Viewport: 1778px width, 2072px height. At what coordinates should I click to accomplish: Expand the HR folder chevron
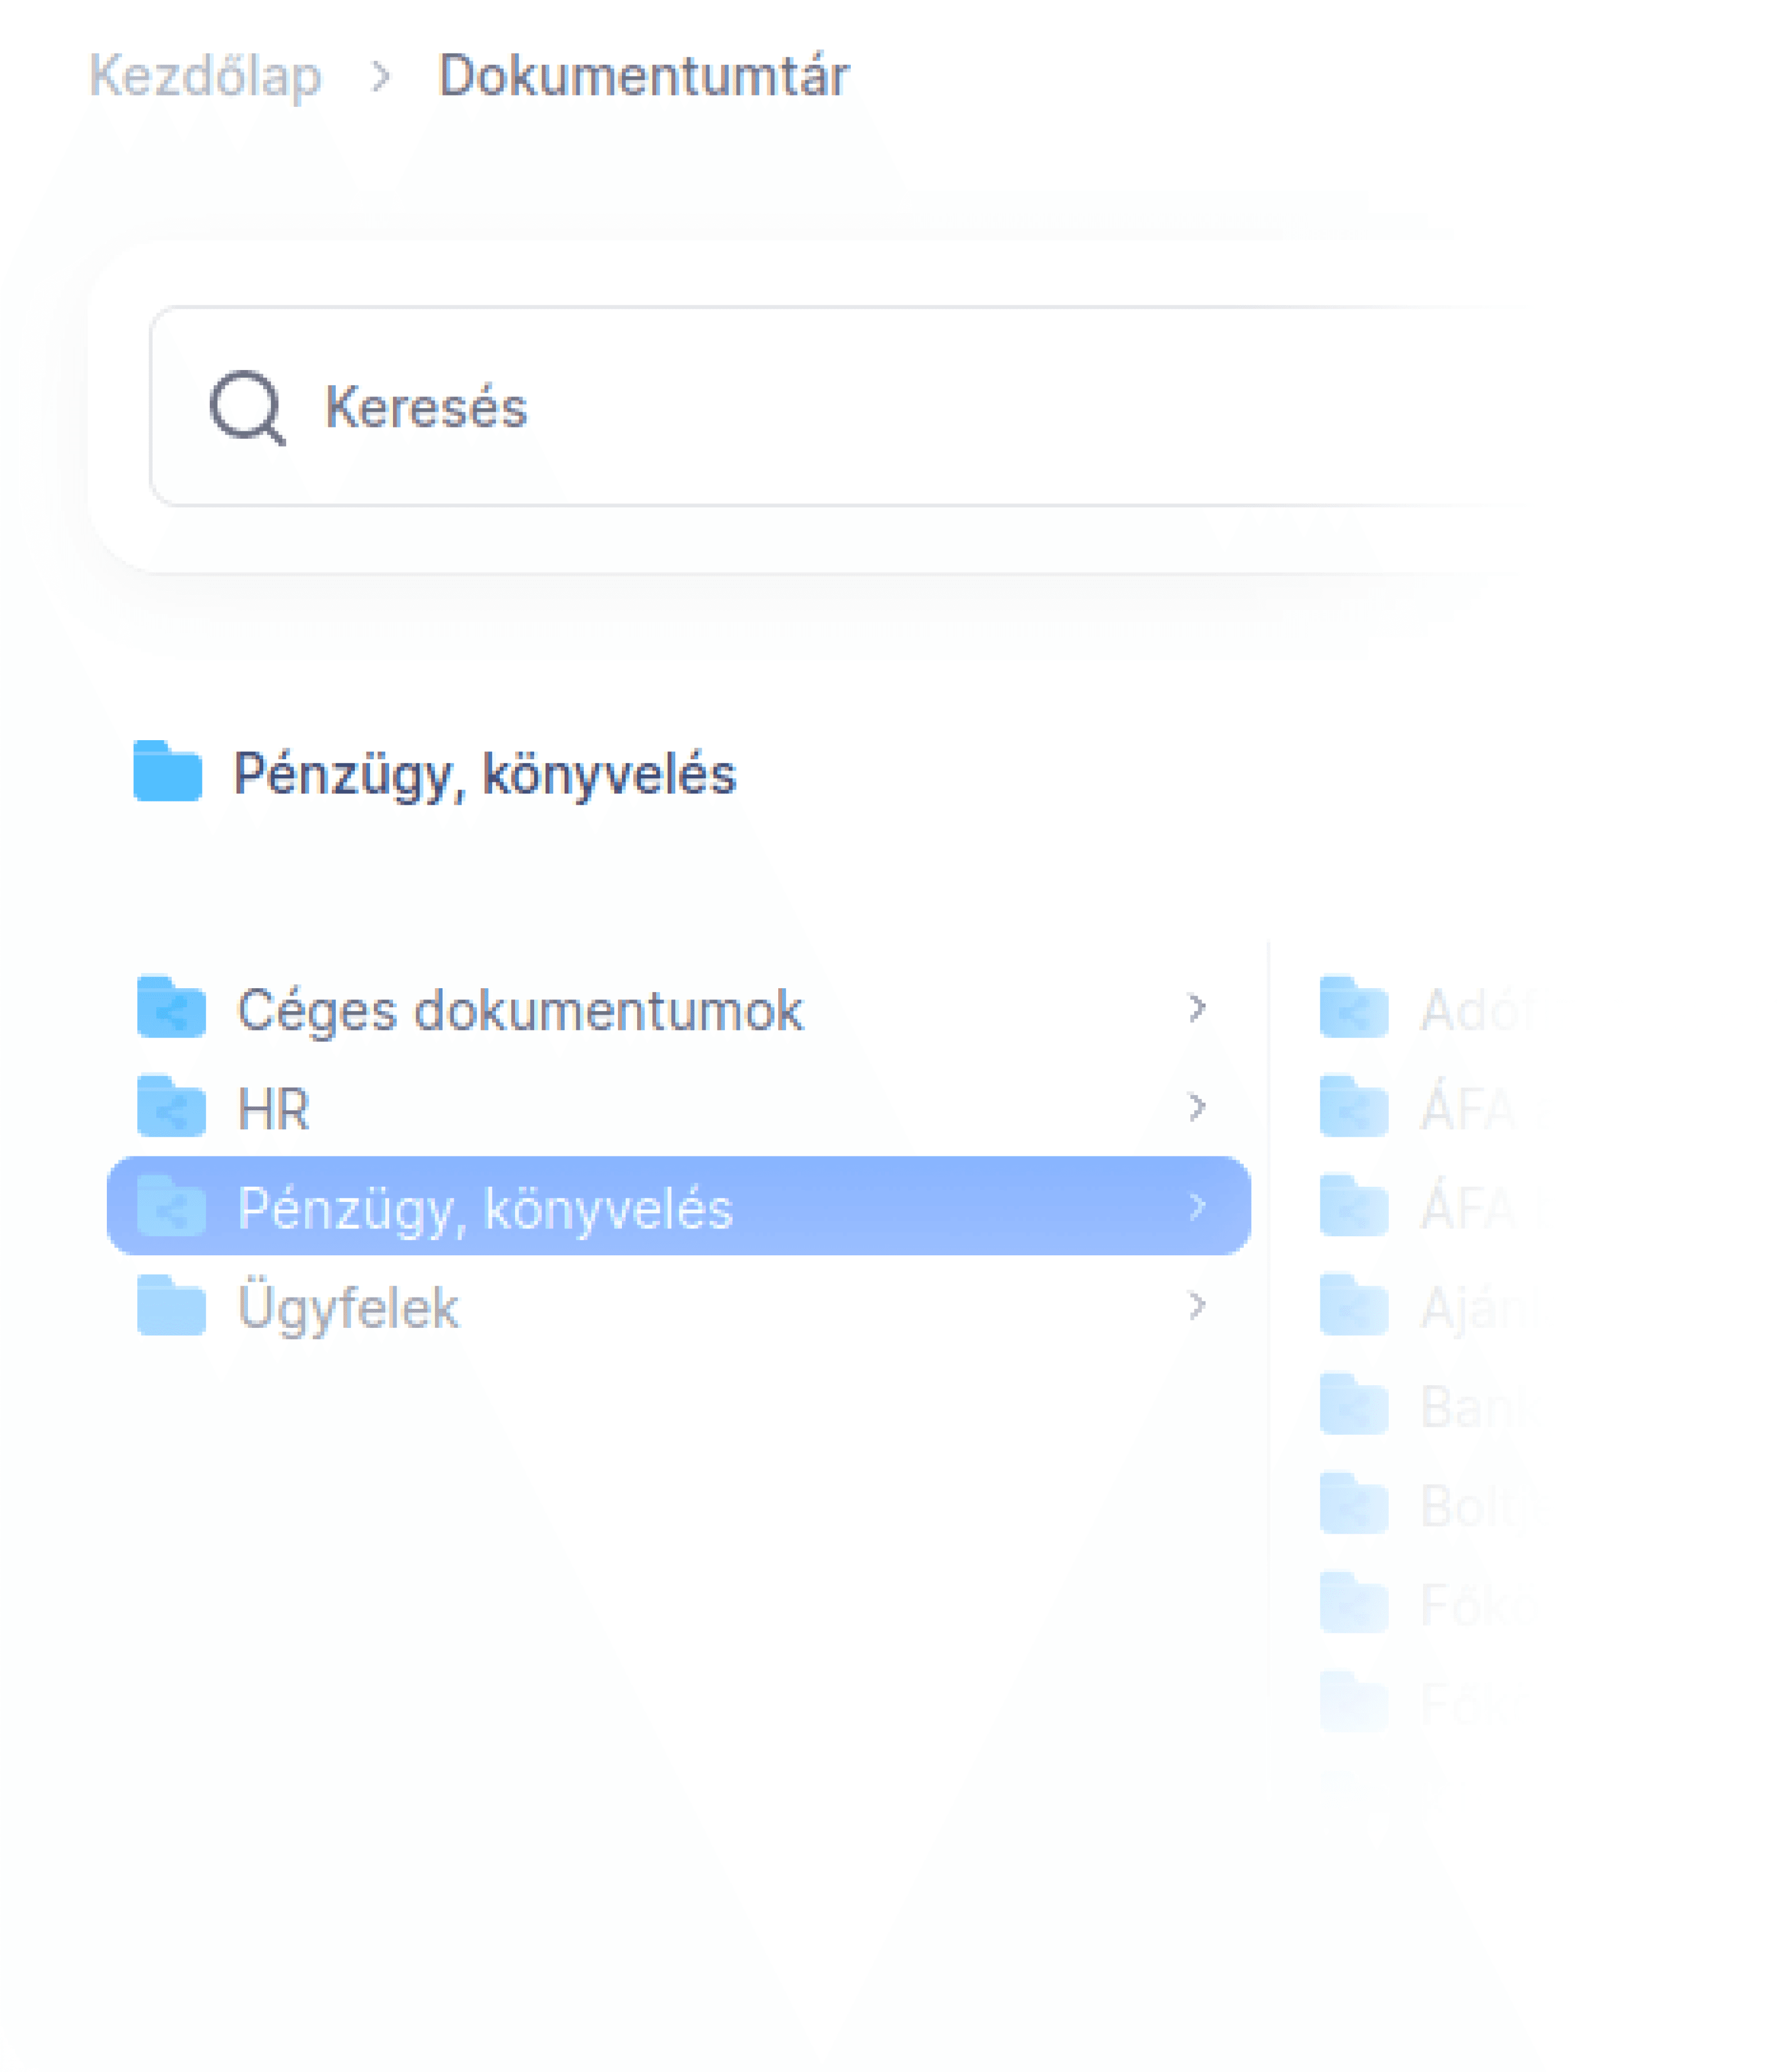tap(1196, 1106)
